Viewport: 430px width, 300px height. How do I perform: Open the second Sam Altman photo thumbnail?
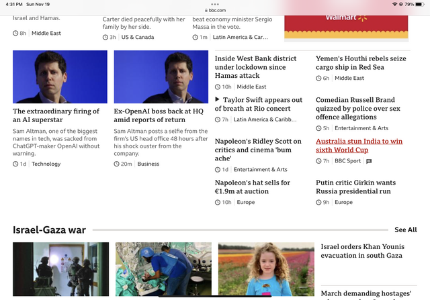tap(161, 77)
